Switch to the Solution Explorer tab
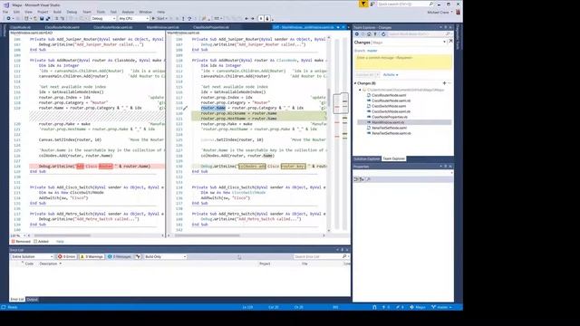The height and width of the screenshot is (326, 580). click(x=366, y=158)
